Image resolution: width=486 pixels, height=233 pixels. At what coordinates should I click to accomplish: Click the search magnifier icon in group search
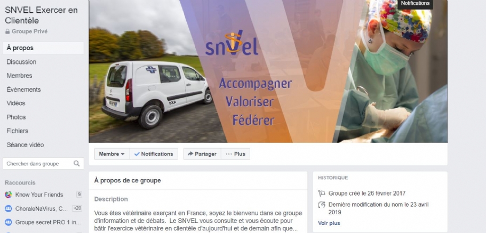click(77, 164)
